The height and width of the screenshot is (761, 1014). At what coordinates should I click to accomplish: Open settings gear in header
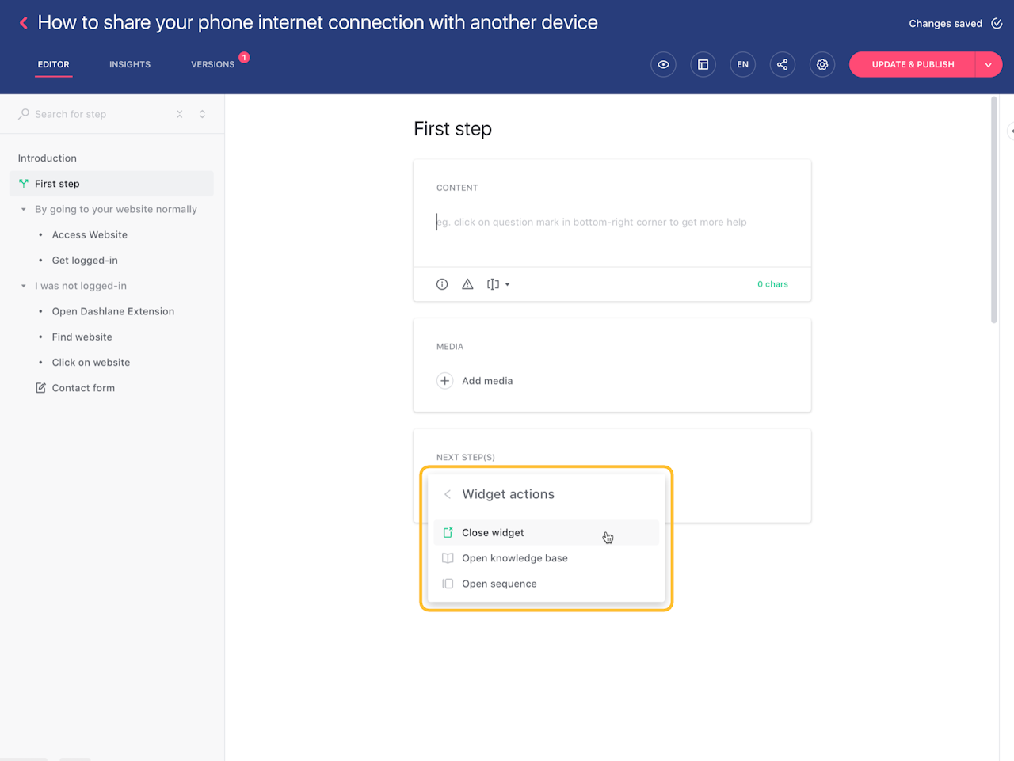[822, 65]
